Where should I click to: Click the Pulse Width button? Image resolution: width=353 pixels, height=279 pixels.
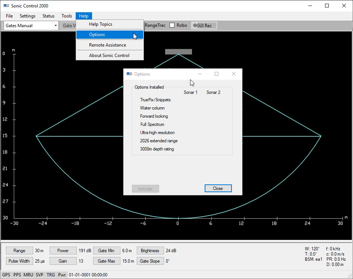point(19,261)
